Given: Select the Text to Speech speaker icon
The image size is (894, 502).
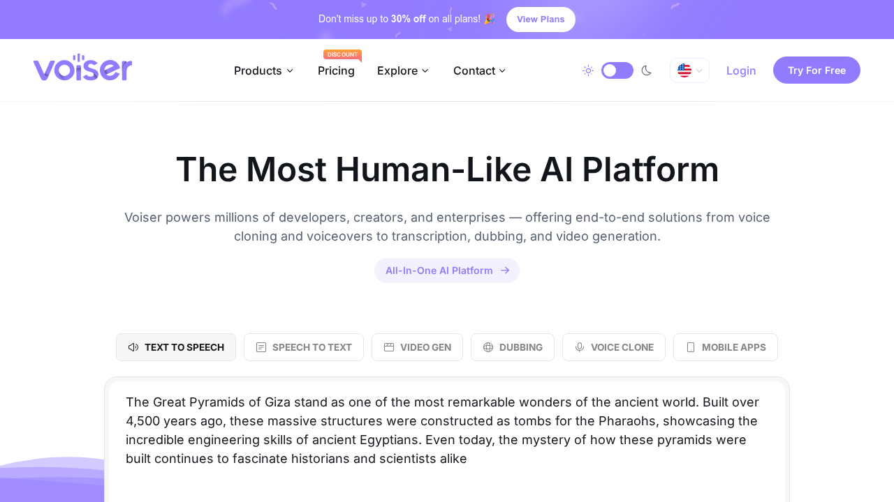Looking at the screenshot, I should pos(133,347).
